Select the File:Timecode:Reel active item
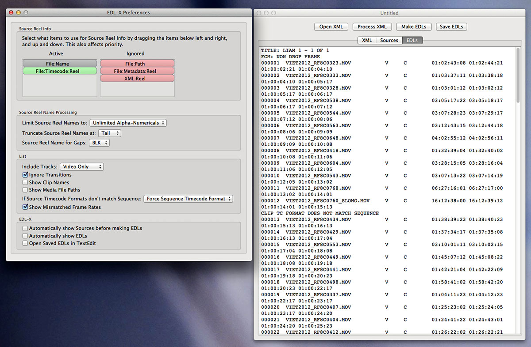The height and width of the screenshot is (347, 531). coord(59,71)
